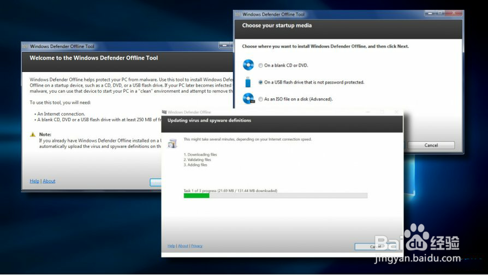Select the blank CD or DVD radio option
Image resolution: width=488 pixels, height=275 pixels.
260,65
